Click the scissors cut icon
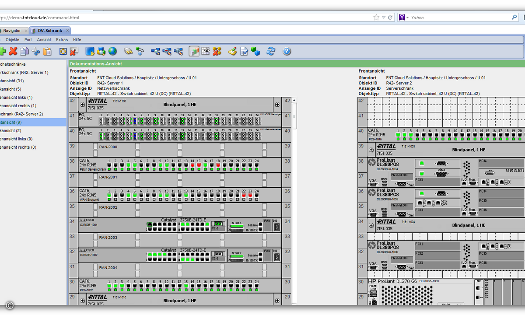The image size is (525, 315). coord(36,51)
